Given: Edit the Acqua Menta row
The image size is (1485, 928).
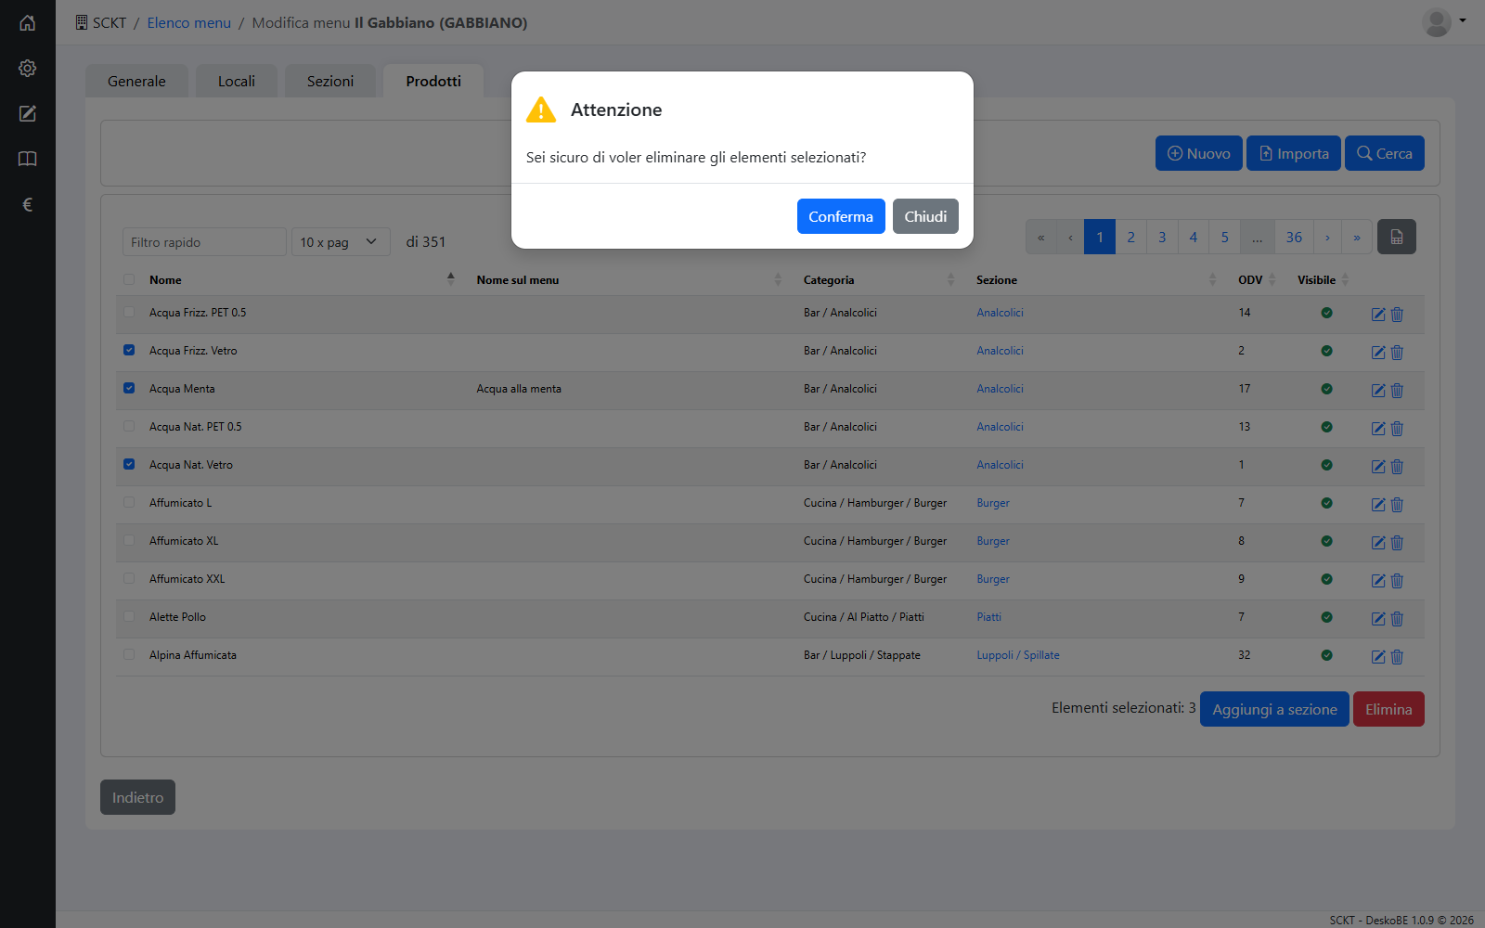Looking at the screenshot, I should click(1378, 391).
